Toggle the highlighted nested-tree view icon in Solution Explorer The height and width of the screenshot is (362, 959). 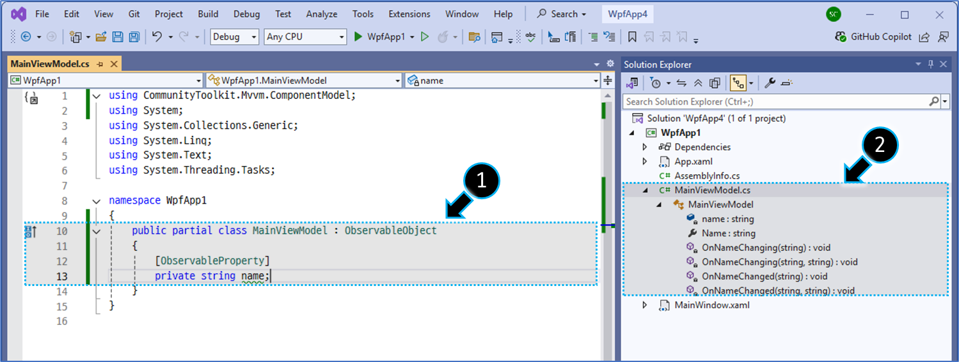coord(738,83)
